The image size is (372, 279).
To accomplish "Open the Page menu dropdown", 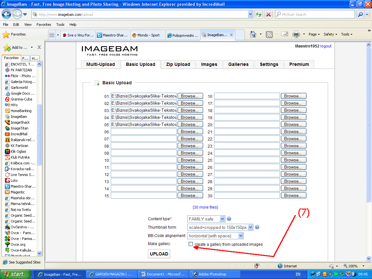I will coord(314,35).
